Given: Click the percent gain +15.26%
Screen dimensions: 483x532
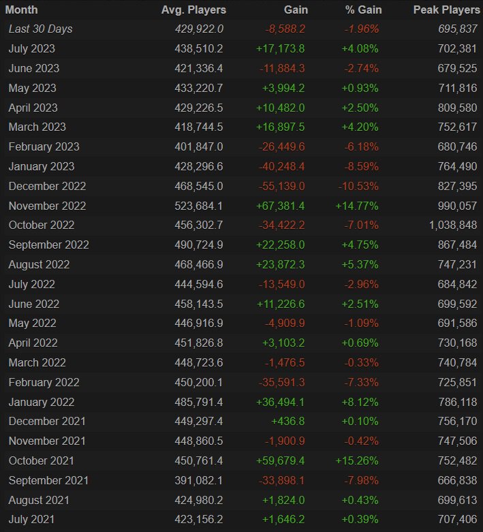Looking at the screenshot, I should [x=357, y=460].
